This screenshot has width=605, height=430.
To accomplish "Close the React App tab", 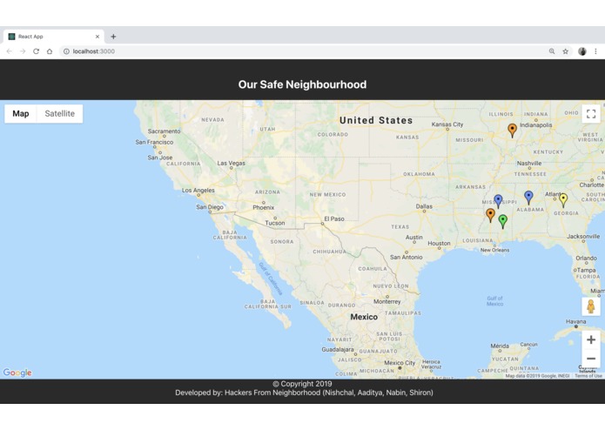I will click(97, 37).
